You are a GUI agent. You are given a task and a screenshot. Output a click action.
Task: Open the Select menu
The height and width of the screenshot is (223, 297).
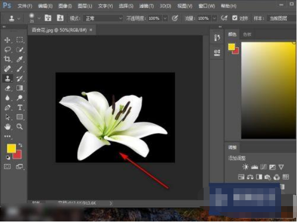click(126, 6)
